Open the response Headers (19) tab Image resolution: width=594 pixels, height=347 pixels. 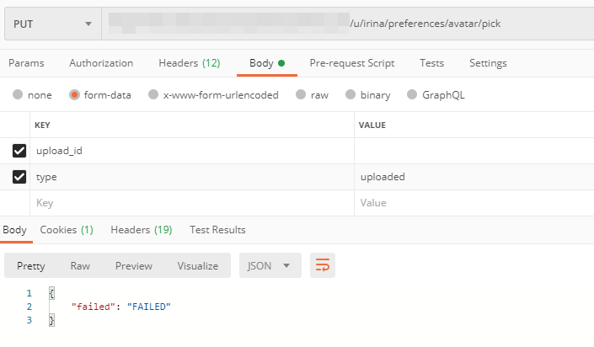tap(142, 230)
